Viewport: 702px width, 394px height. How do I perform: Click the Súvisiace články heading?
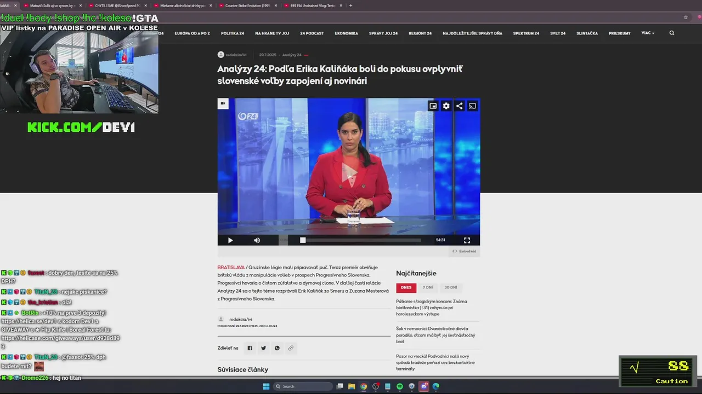tap(243, 369)
